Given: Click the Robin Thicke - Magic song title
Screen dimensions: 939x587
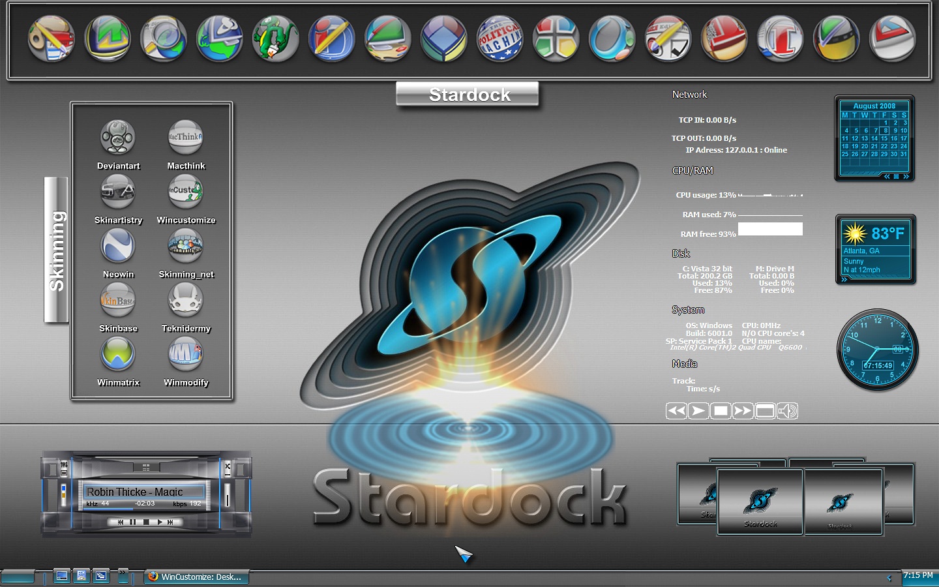Looking at the screenshot, I should click(x=135, y=492).
